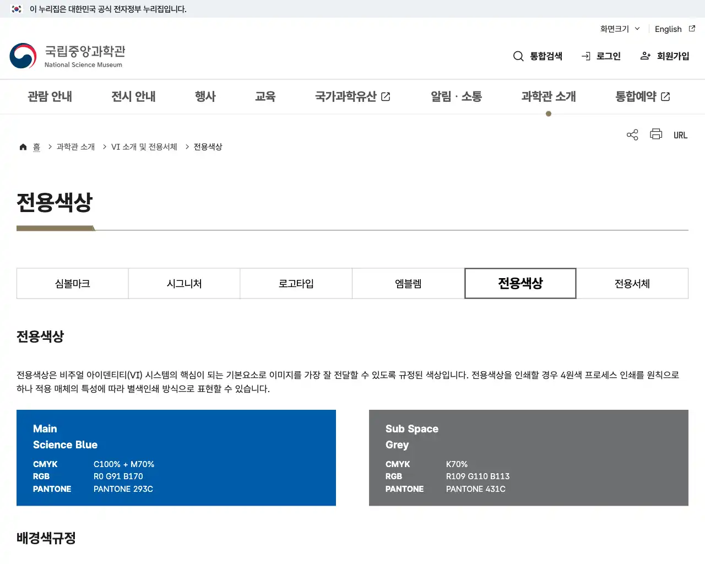Viewport: 705px width, 564px height.
Task: Click the 로그인 login icon
Action: [585, 56]
